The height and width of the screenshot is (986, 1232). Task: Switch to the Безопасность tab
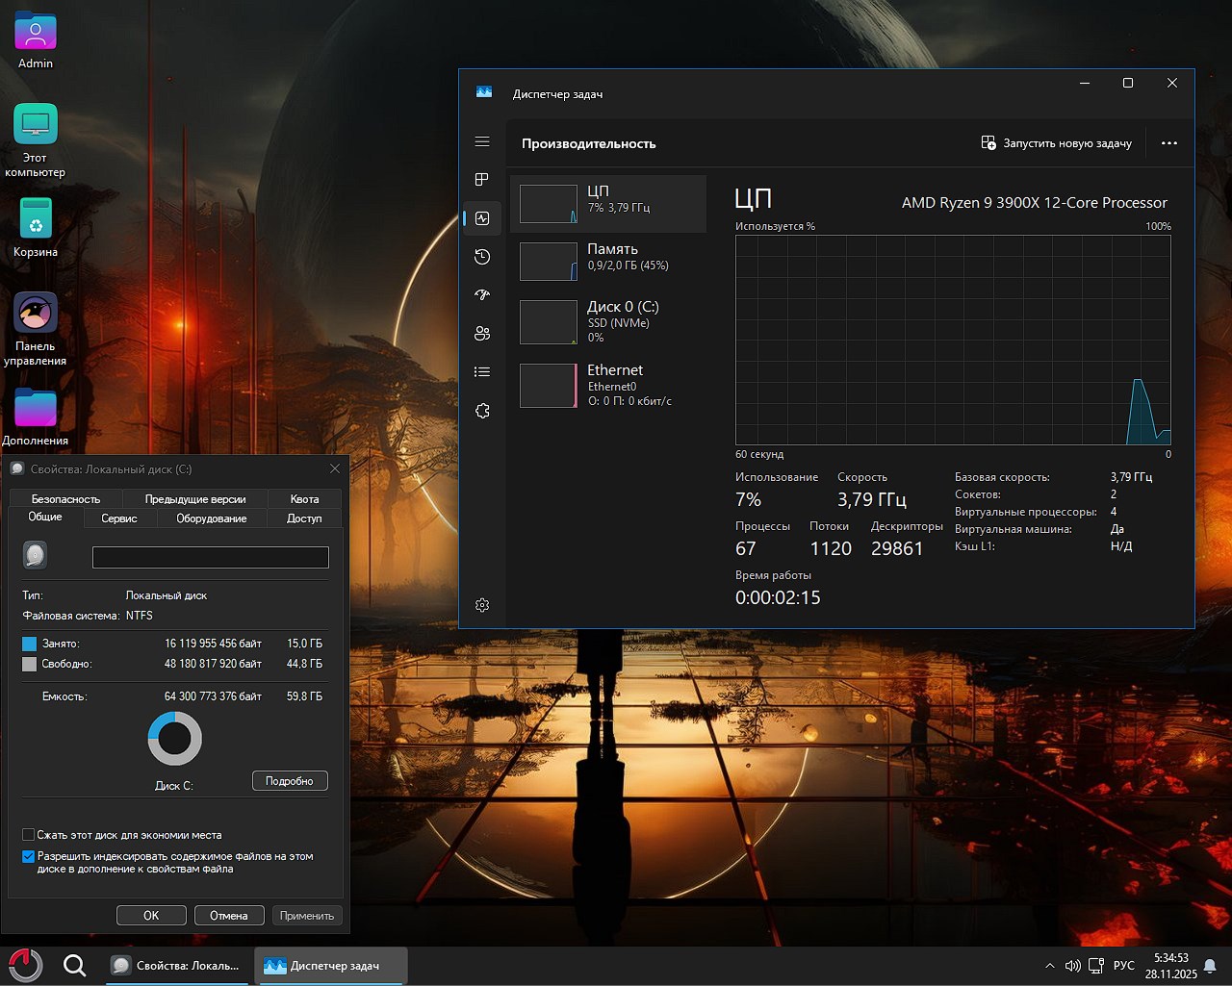(65, 499)
